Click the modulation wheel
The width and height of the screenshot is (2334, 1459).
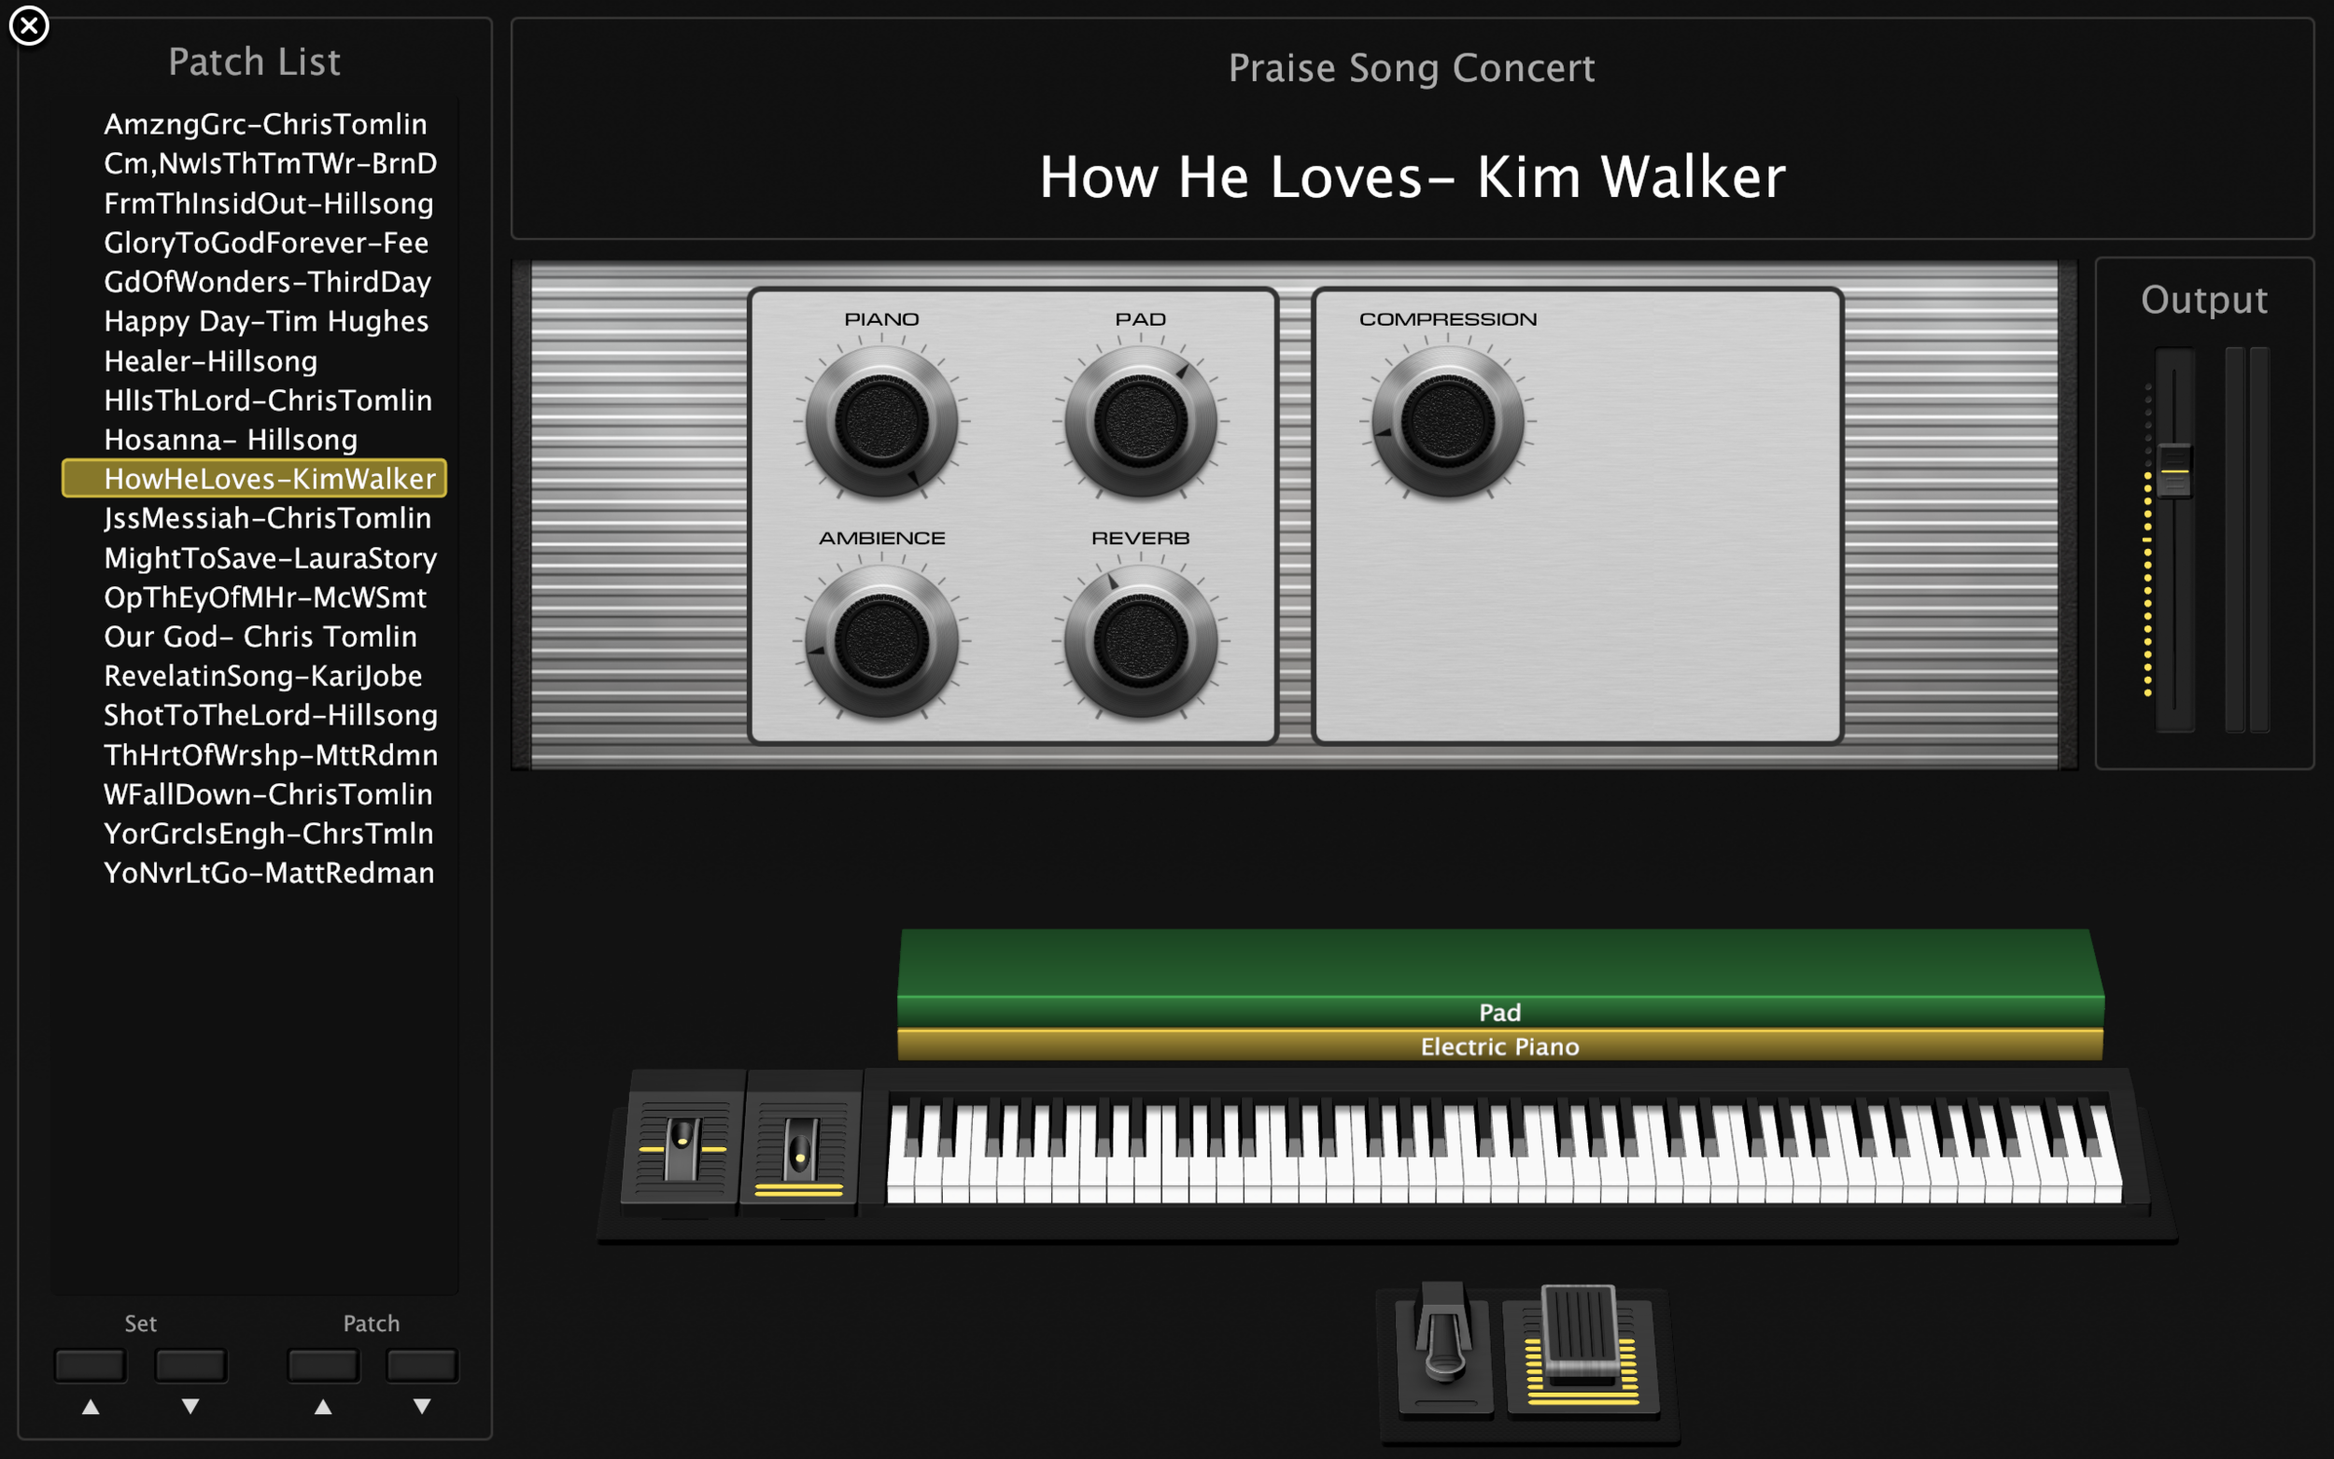click(800, 1150)
